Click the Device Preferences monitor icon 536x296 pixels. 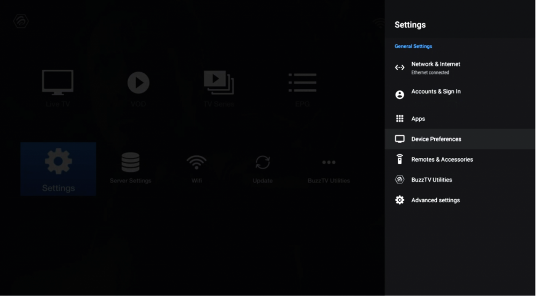pyautogui.click(x=399, y=139)
